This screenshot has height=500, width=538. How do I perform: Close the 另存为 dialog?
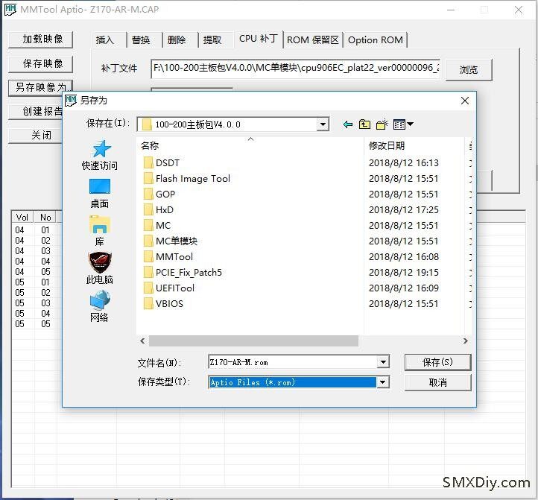(465, 101)
